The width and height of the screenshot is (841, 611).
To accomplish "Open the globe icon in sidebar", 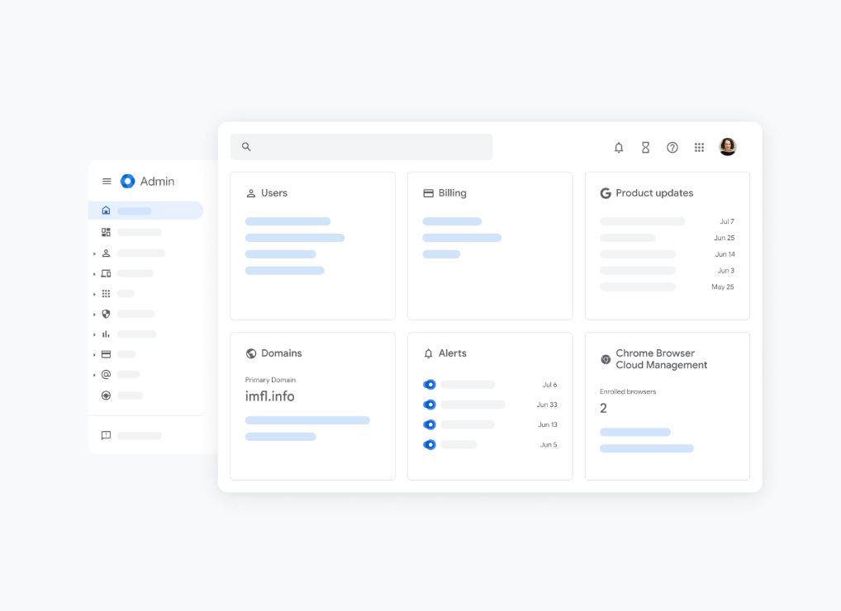I will pyautogui.click(x=107, y=395).
